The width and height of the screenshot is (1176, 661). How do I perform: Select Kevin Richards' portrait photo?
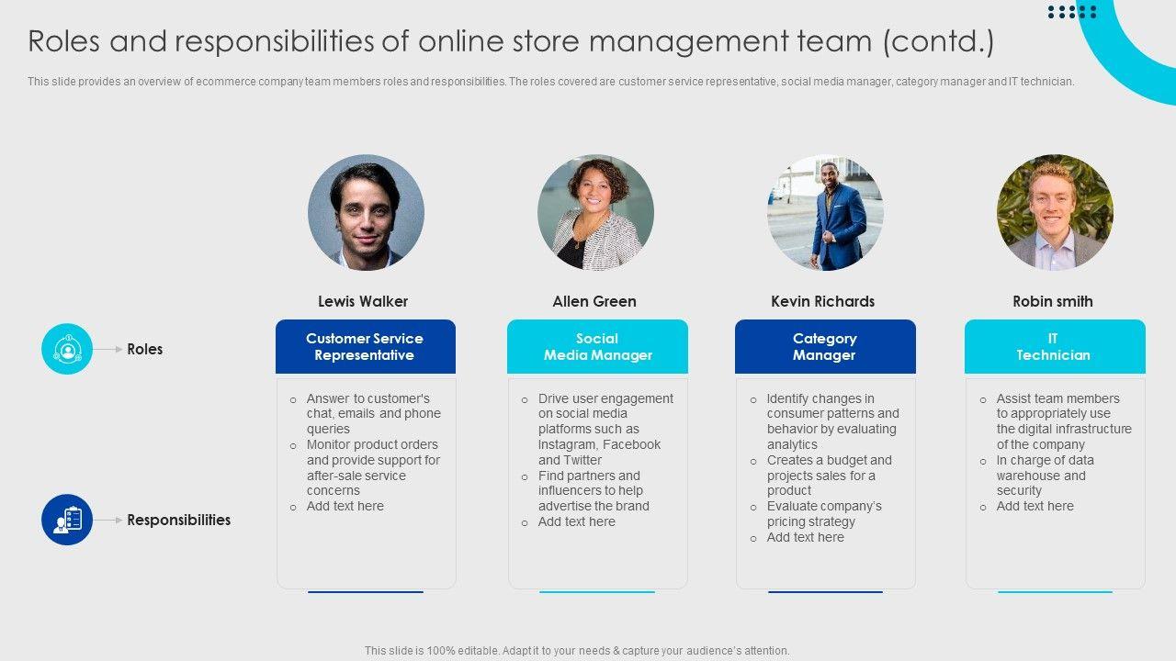point(825,212)
